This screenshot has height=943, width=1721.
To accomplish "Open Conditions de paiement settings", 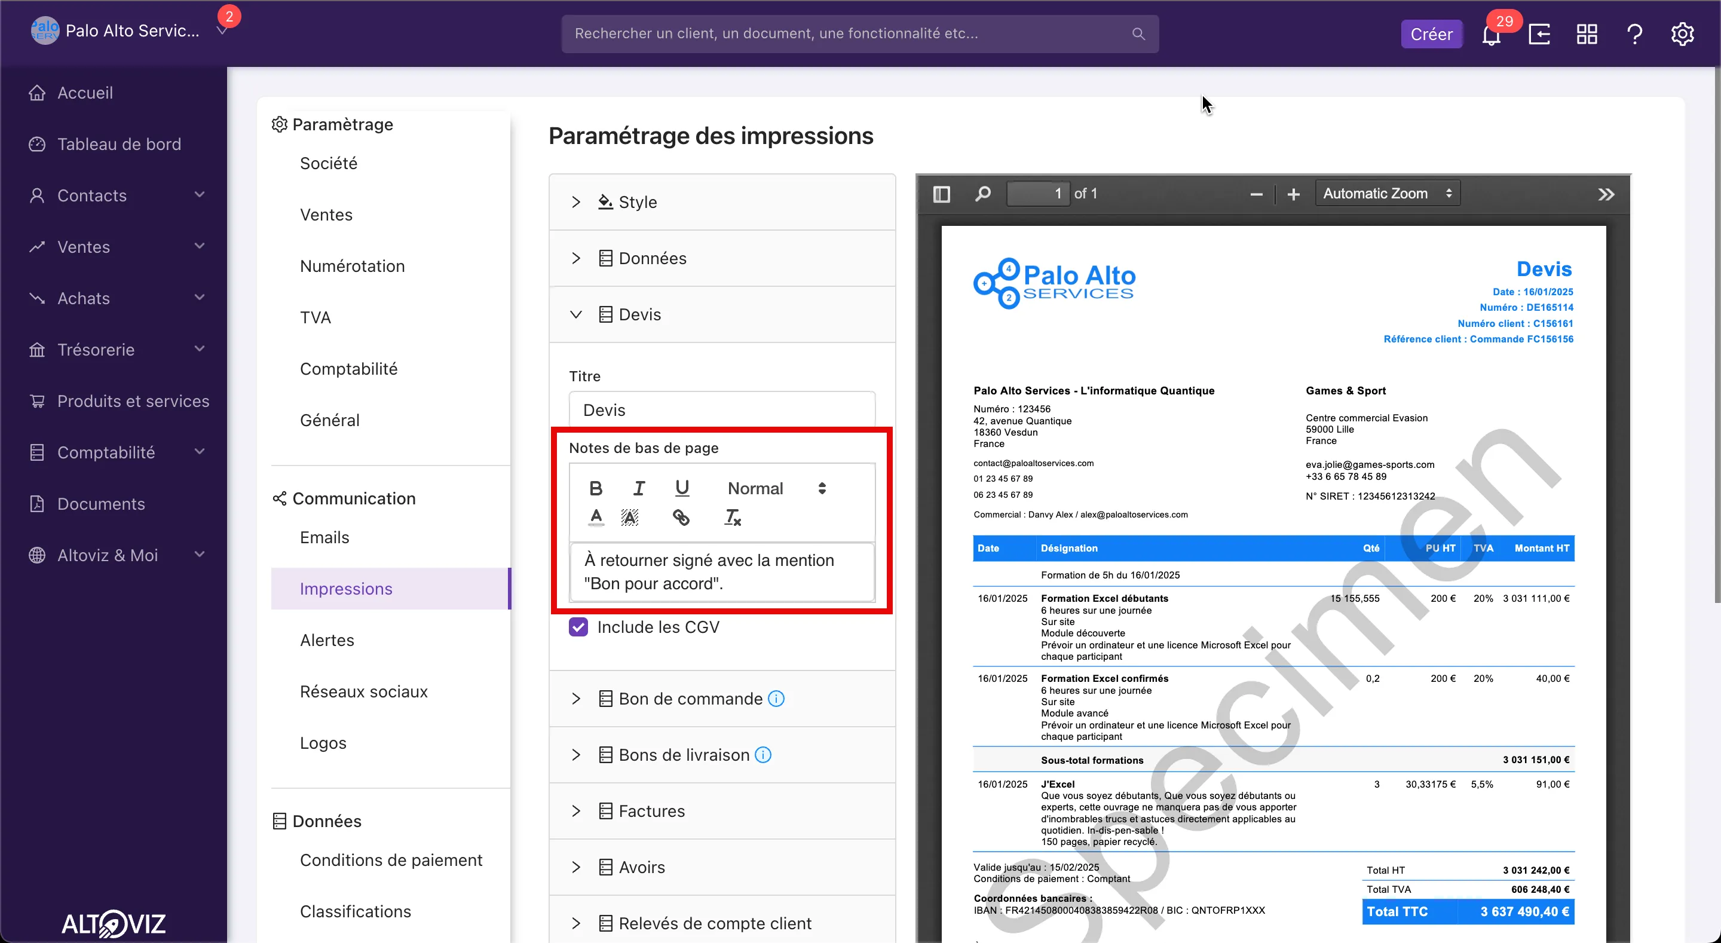I will pyautogui.click(x=391, y=860).
